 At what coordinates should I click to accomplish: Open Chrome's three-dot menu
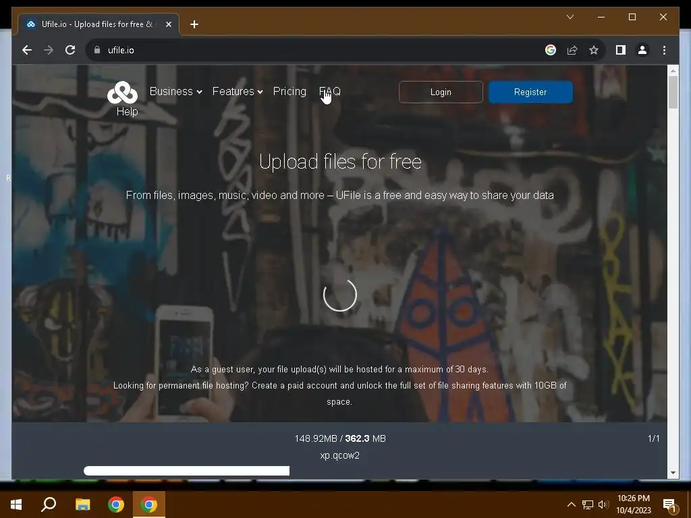click(664, 50)
